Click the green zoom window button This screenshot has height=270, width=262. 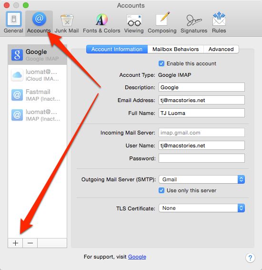pyautogui.click(x=26, y=5)
